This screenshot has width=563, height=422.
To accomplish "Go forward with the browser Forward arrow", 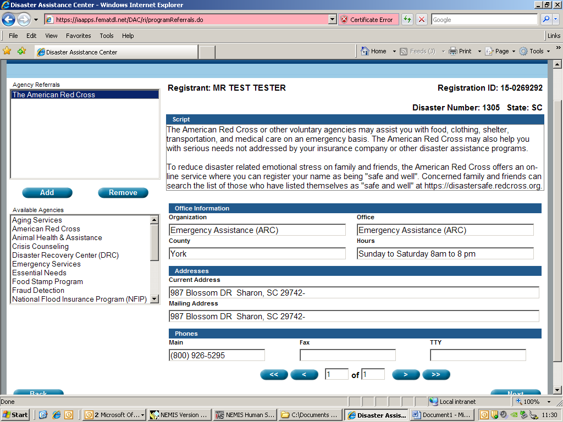I will point(24,19).
